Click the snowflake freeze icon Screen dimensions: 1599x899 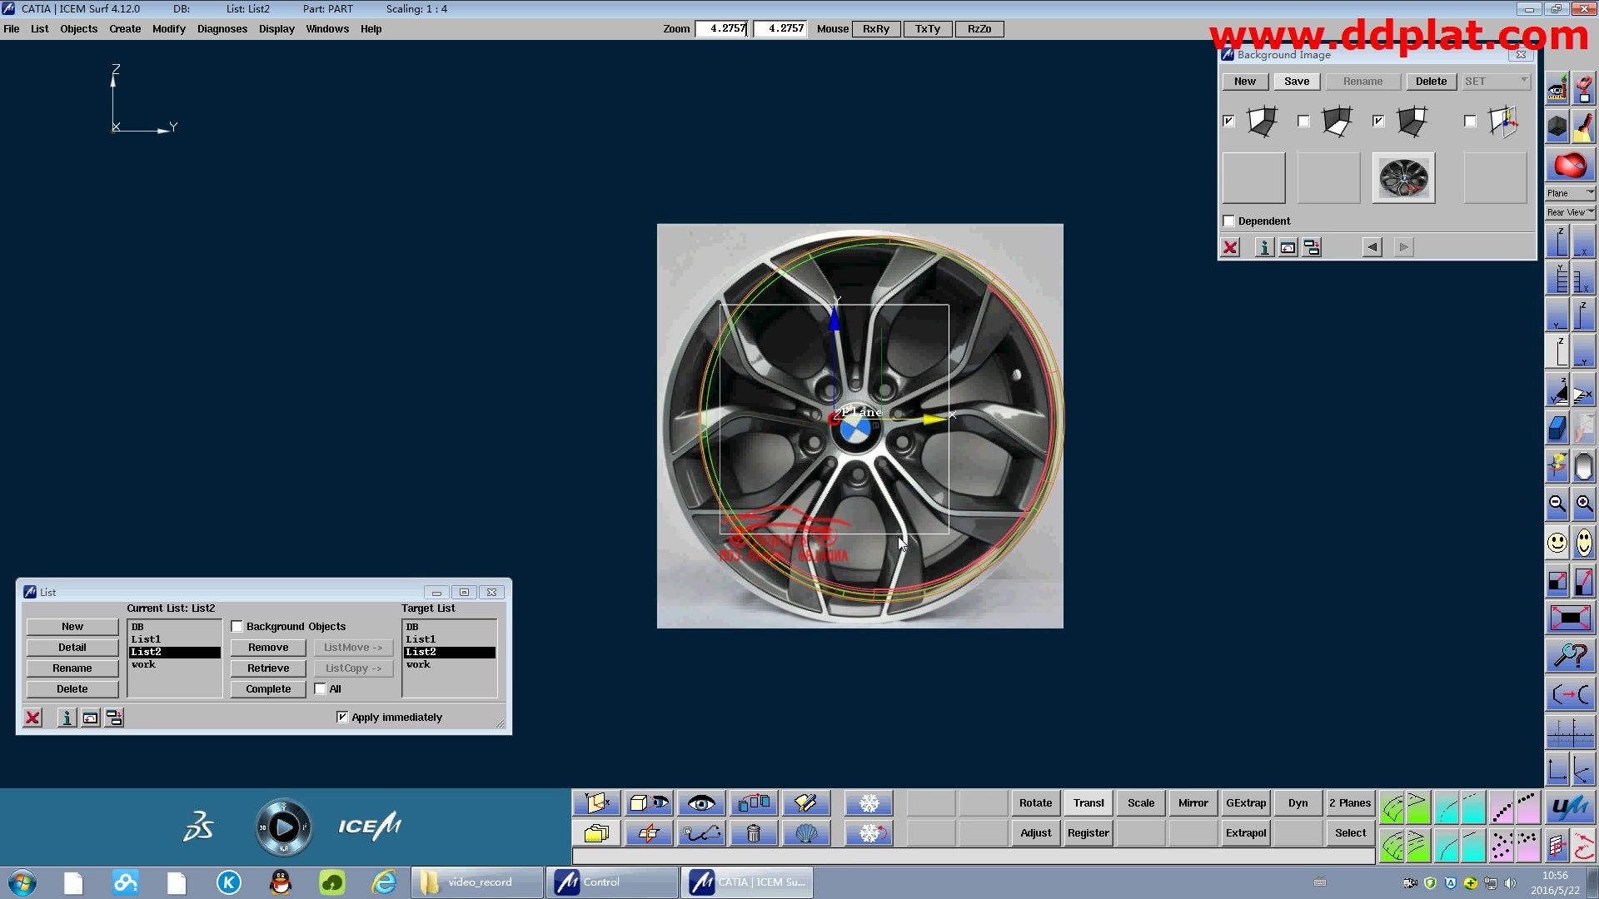[x=869, y=803]
